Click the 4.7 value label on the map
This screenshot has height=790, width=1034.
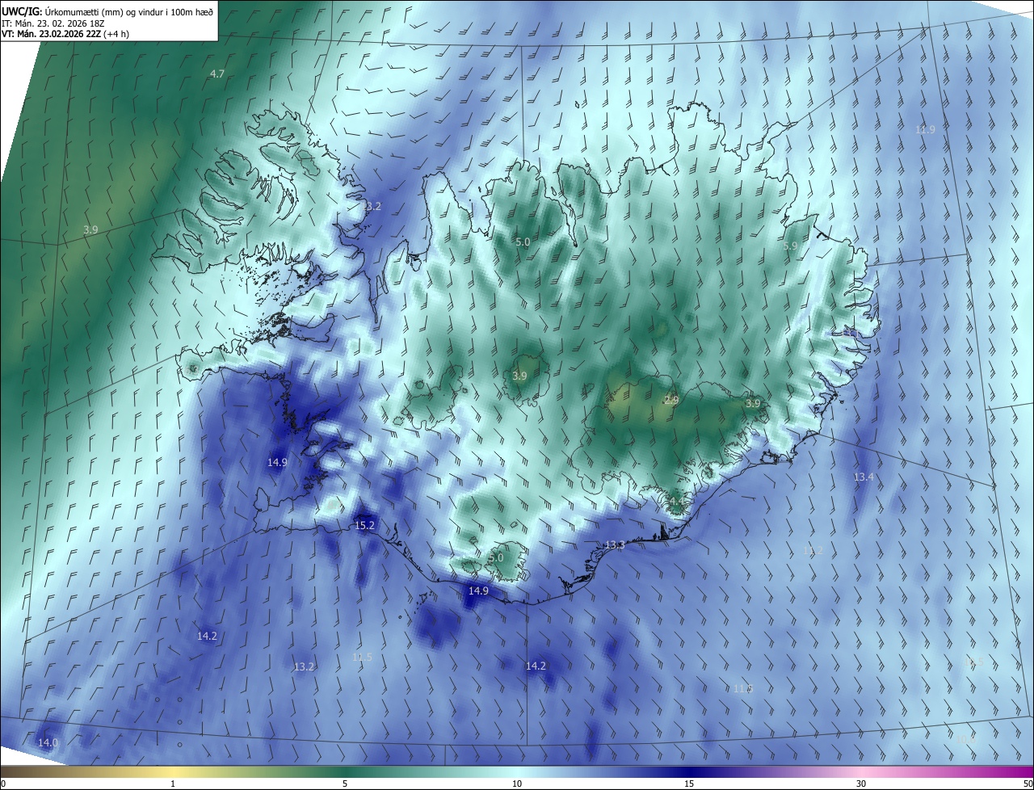coord(217,74)
